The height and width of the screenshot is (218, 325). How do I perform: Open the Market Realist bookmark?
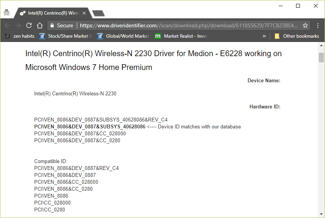pyautogui.click(x=181, y=36)
